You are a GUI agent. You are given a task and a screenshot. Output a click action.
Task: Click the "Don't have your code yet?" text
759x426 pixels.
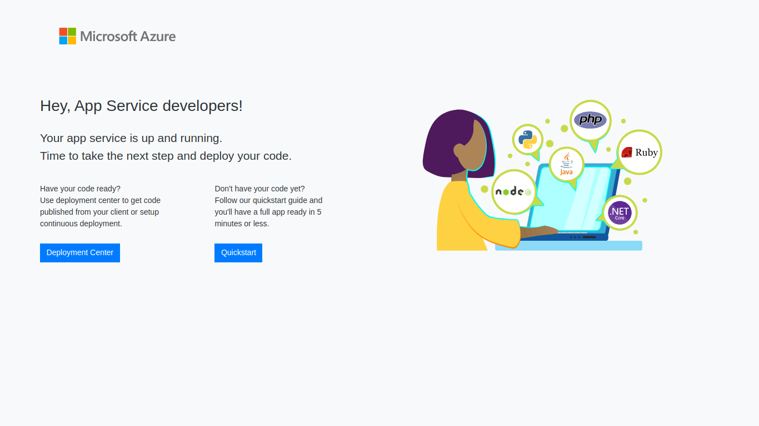[259, 189]
